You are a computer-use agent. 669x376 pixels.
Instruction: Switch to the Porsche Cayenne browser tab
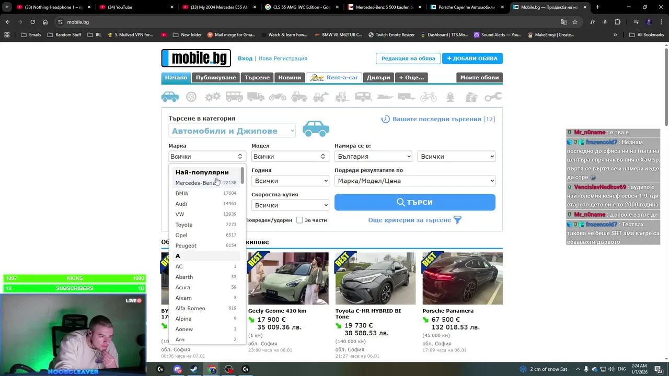tap(466, 7)
